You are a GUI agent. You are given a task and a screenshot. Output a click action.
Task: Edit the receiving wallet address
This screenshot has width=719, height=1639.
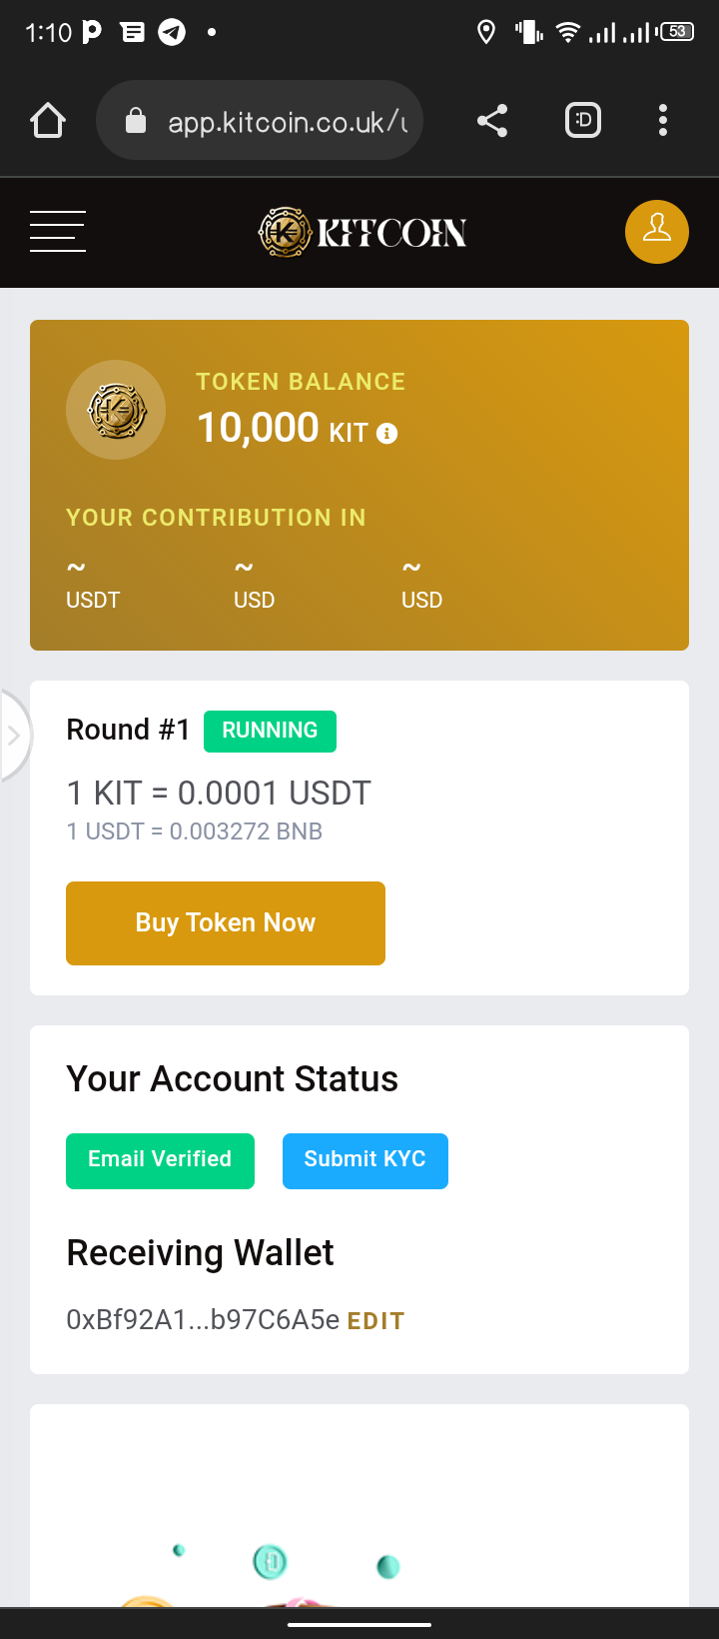pos(375,1321)
